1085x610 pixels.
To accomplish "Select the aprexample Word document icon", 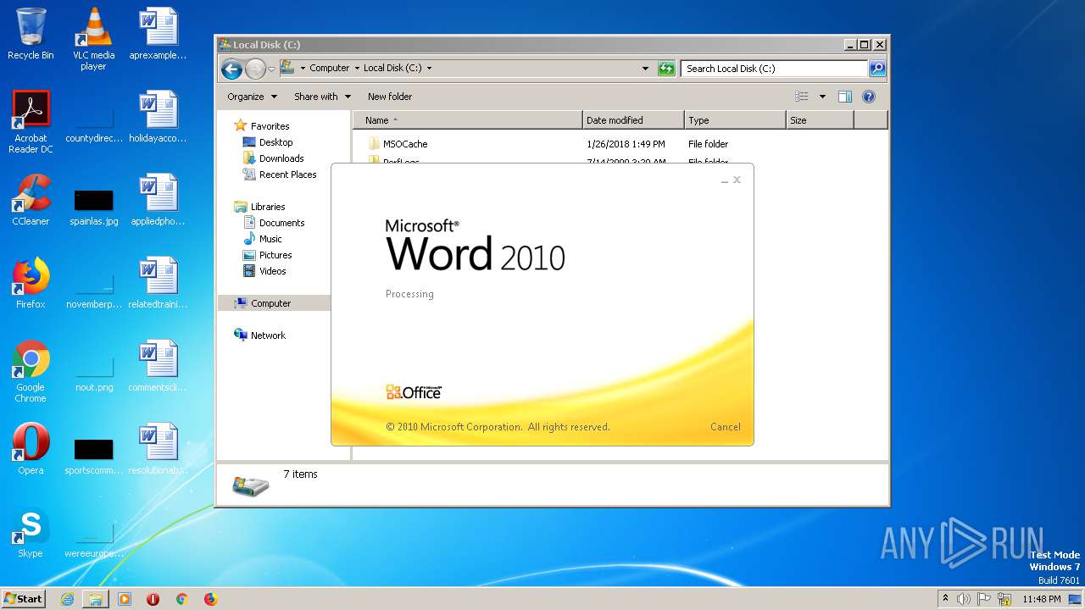I will [158, 34].
